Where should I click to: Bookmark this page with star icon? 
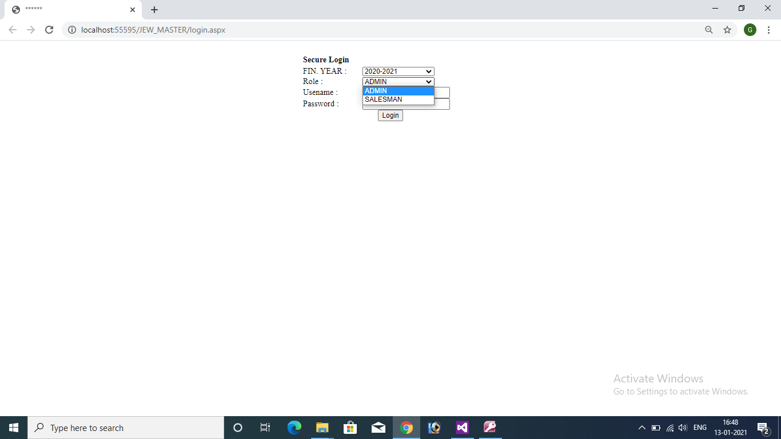[x=727, y=30]
